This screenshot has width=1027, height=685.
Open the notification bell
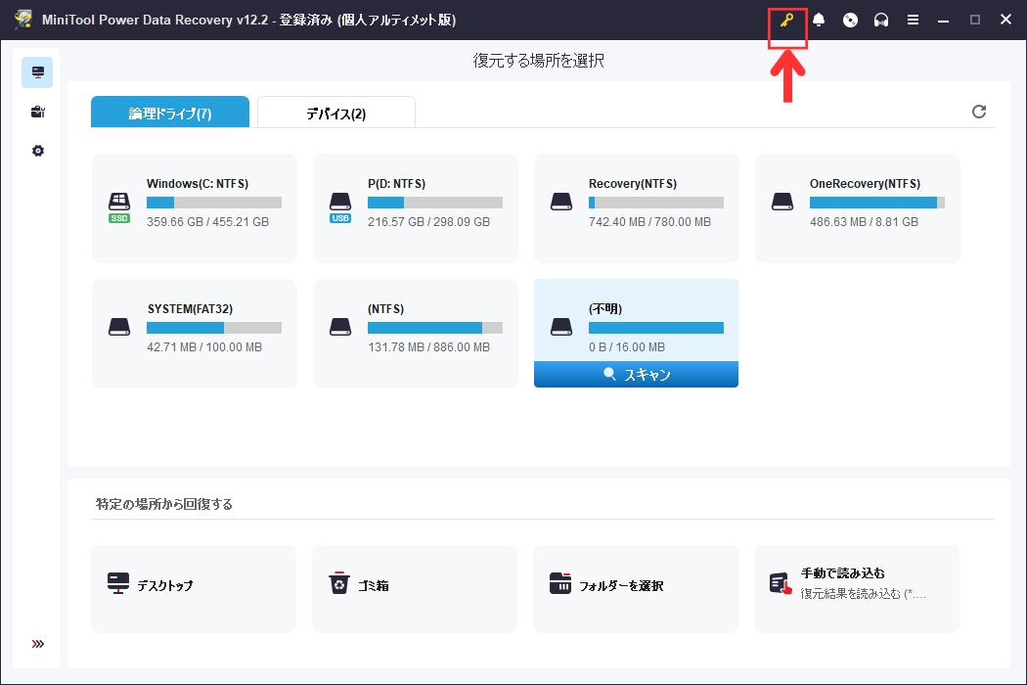(819, 20)
